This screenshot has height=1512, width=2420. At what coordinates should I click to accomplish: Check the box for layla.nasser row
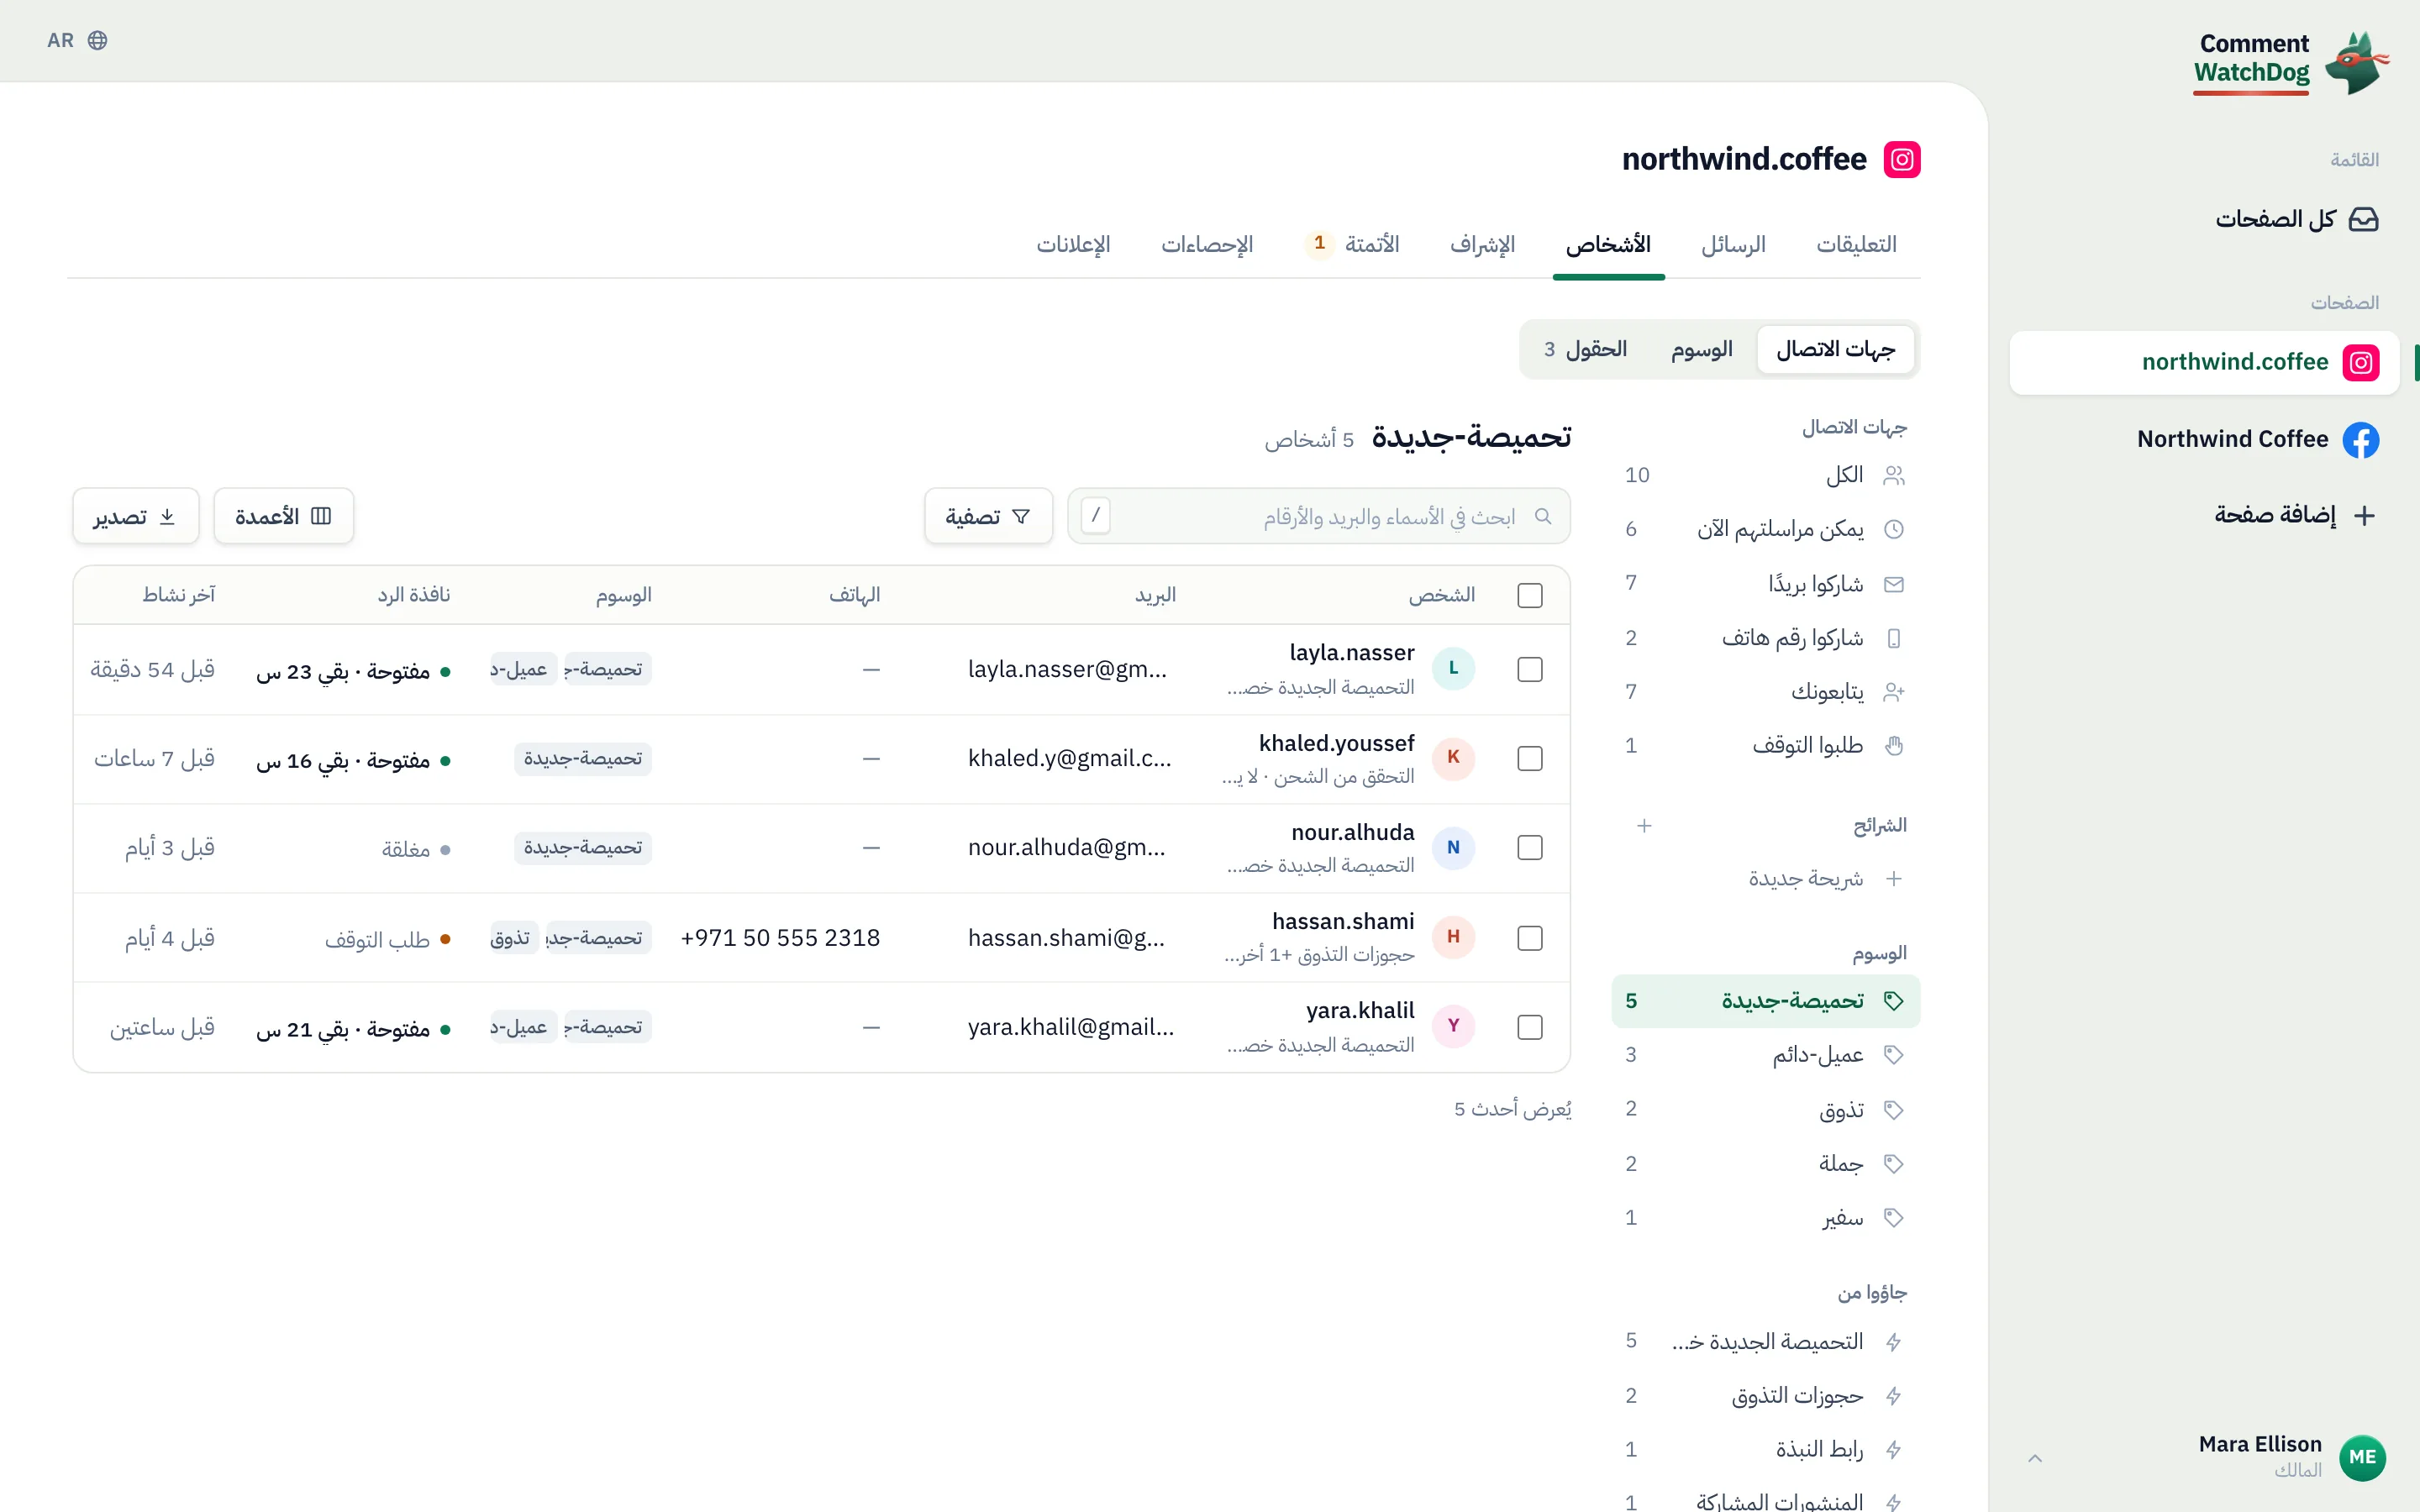coord(1530,669)
